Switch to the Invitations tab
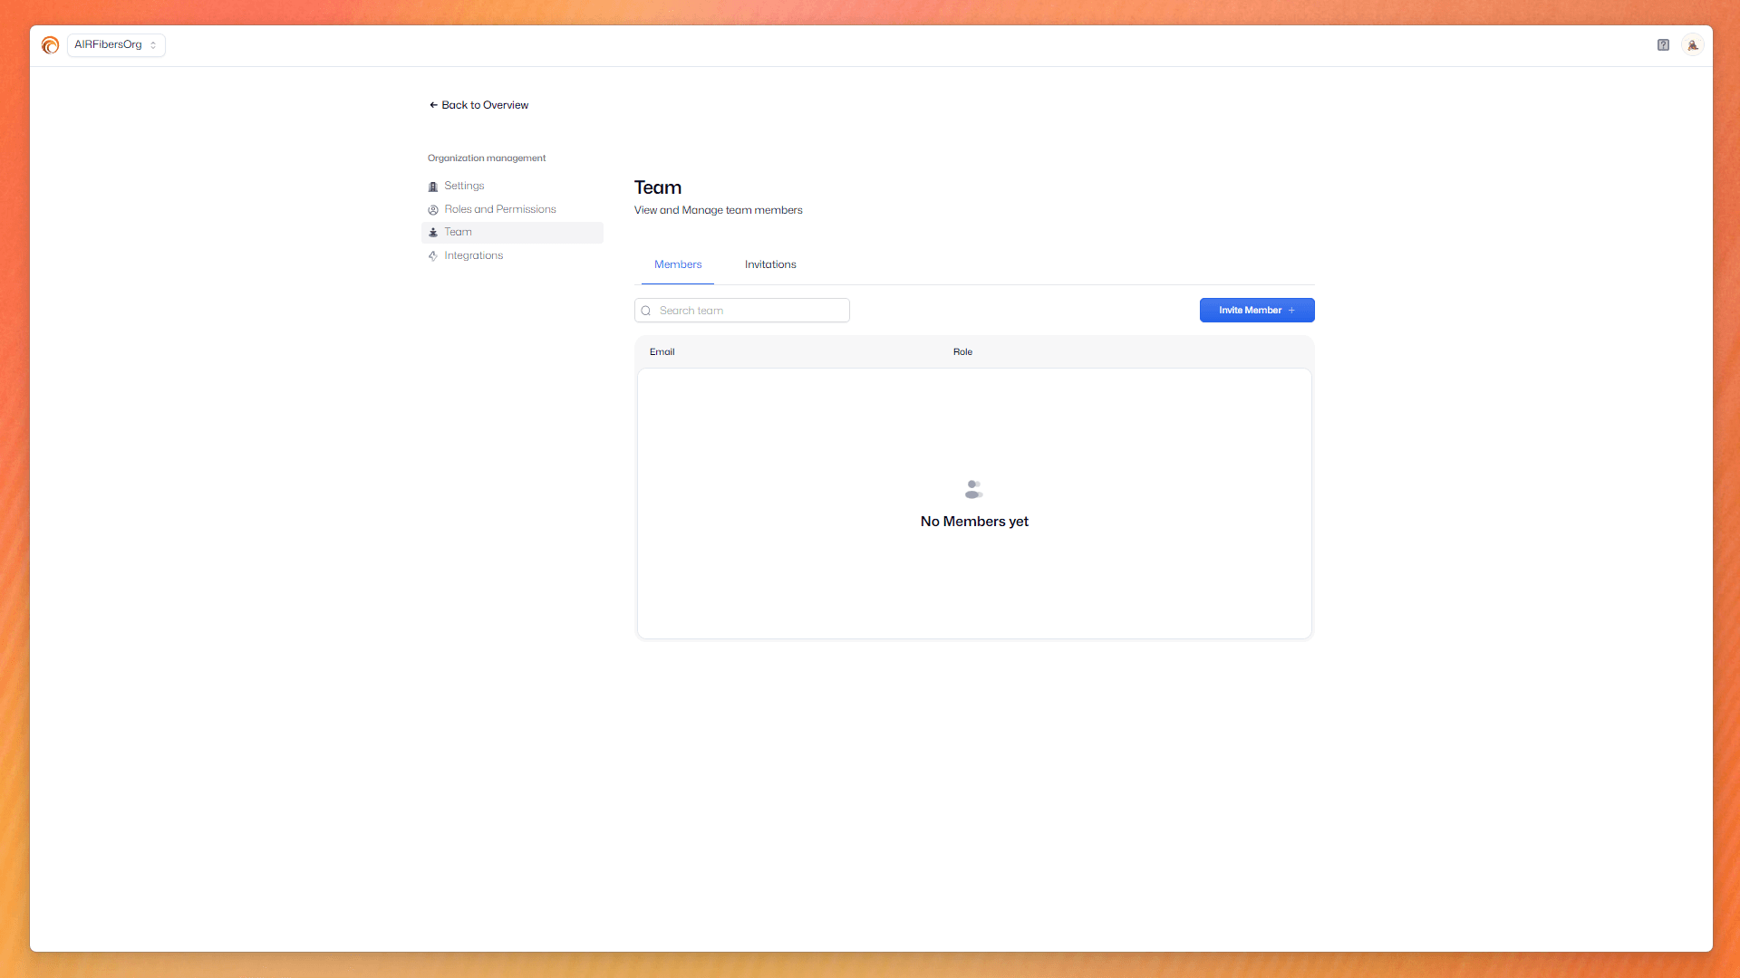 (x=770, y=264)
